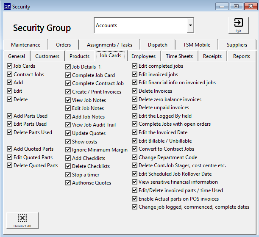Screen dimensions: 259x237
Task: Disable the Show costs permission
Action: [68, 142]
